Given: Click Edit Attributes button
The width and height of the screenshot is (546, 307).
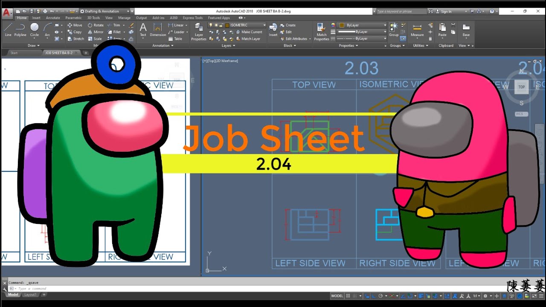Looking at the screenshot, I should point(294,39).
